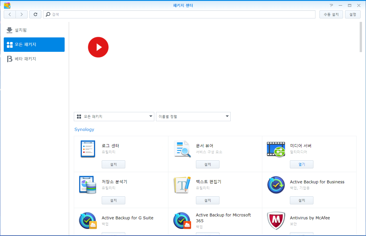The image size is (366, 236).
Task: Click the Synology section heading
Action: click(x=84, y=130)
